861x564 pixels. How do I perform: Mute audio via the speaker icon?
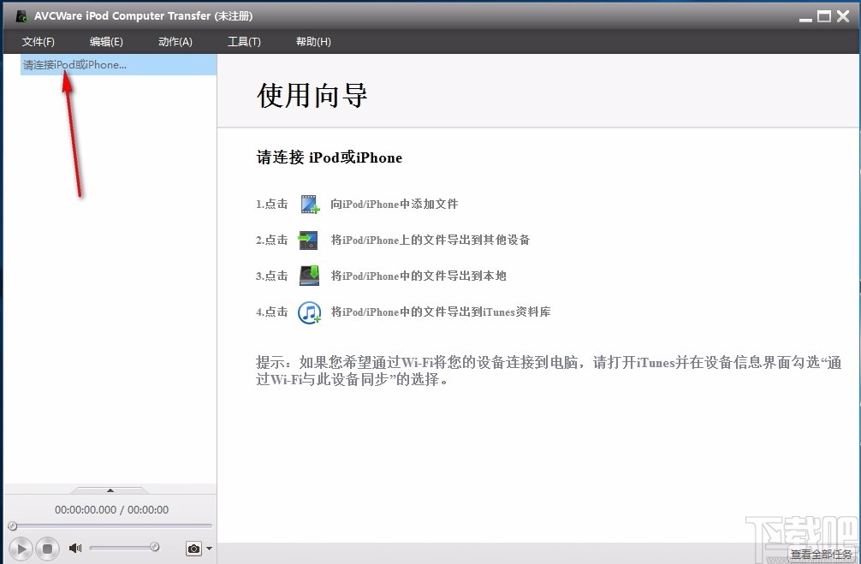coord(75,548)
